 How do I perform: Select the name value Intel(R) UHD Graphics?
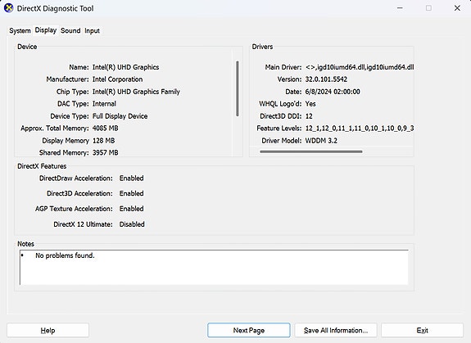[x=125, y=67]
